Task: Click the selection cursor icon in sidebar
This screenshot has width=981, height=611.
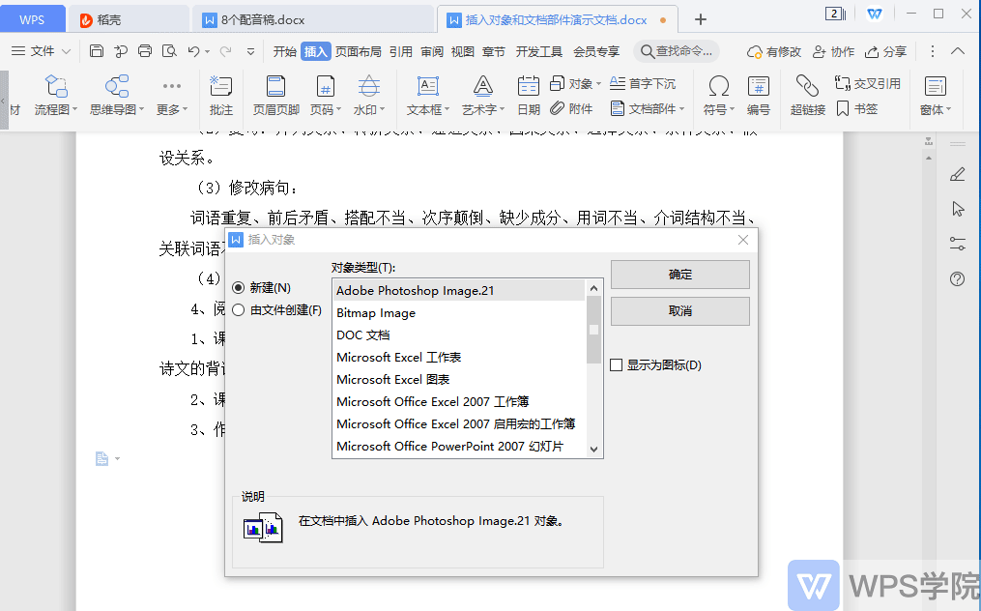Action: [x=957, y=209]
